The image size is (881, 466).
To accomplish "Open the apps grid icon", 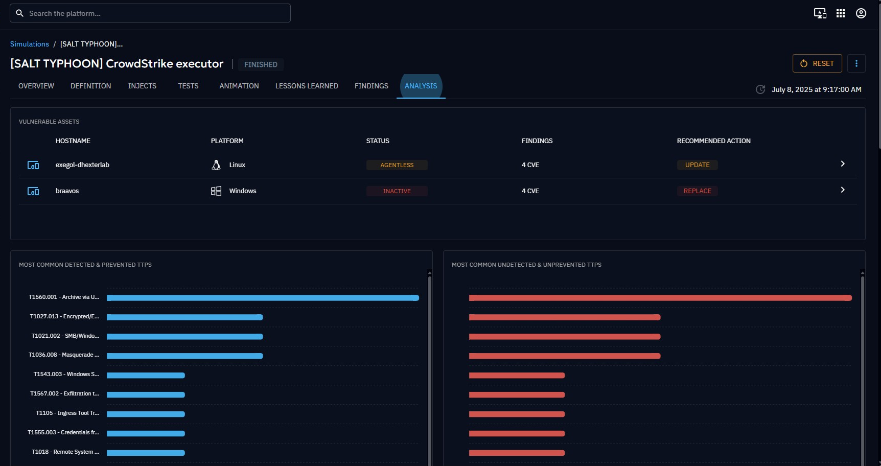I will point(841,13).
